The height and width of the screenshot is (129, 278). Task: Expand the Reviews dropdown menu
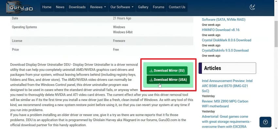pos(98,7)
